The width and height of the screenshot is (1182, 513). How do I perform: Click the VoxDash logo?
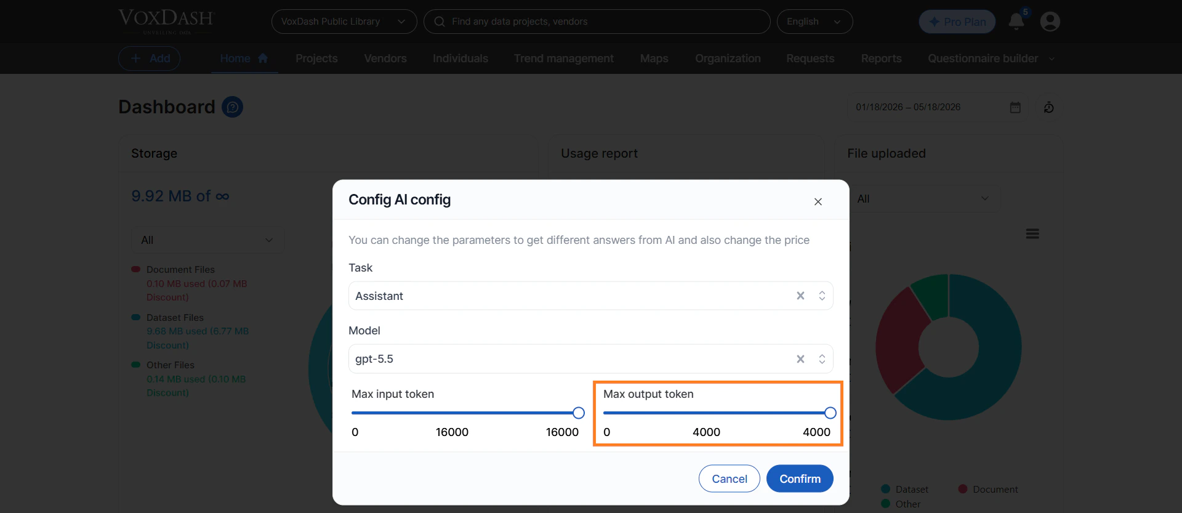point(166,20)
